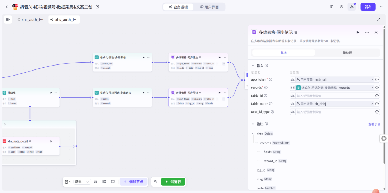Open the debug wrench icon beside 试运行
388x193 pixels.
[156, 182]
